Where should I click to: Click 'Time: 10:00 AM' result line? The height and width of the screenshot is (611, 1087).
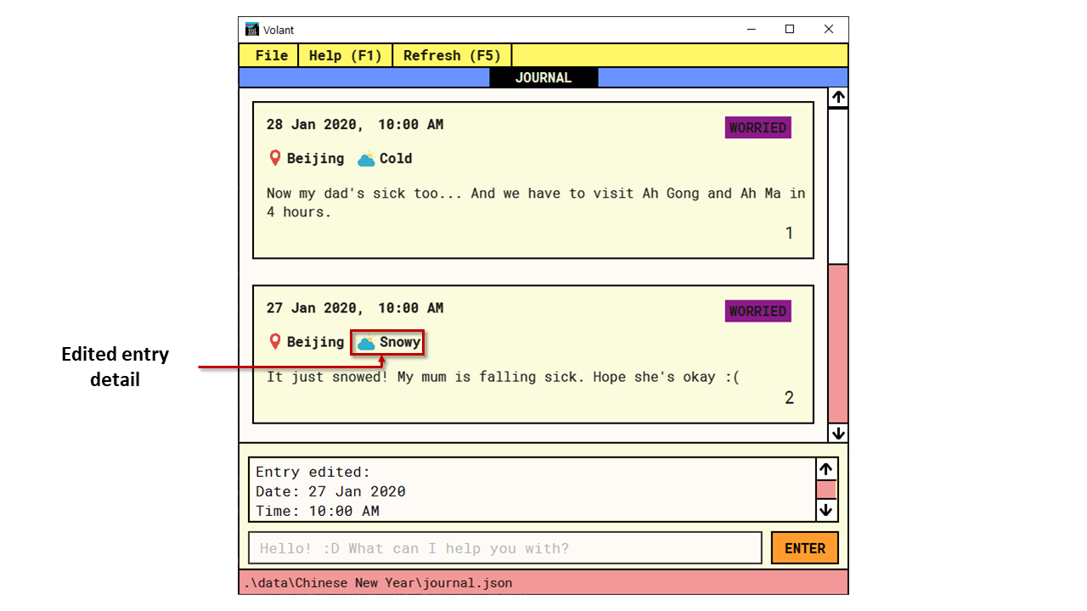point(318,511)
